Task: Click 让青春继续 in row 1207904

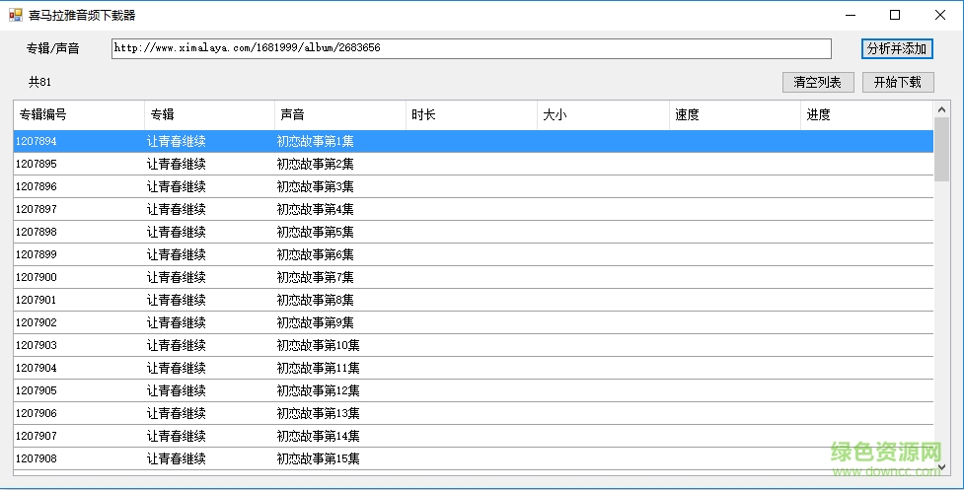Action: (x=176, y=369)
